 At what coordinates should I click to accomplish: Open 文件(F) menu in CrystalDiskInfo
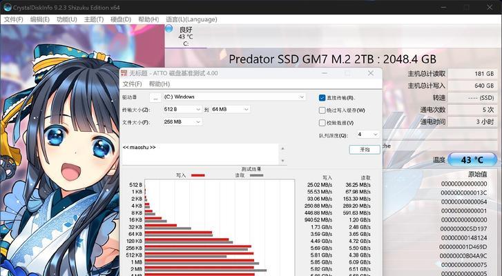13,19
